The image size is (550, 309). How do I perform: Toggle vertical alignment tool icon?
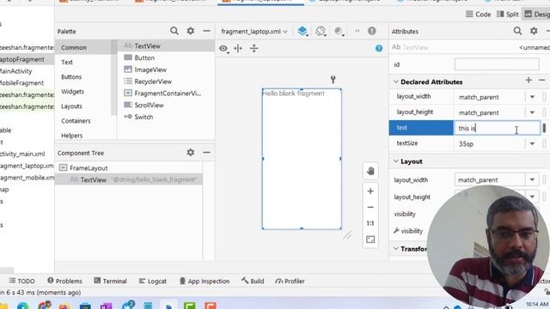254,48
